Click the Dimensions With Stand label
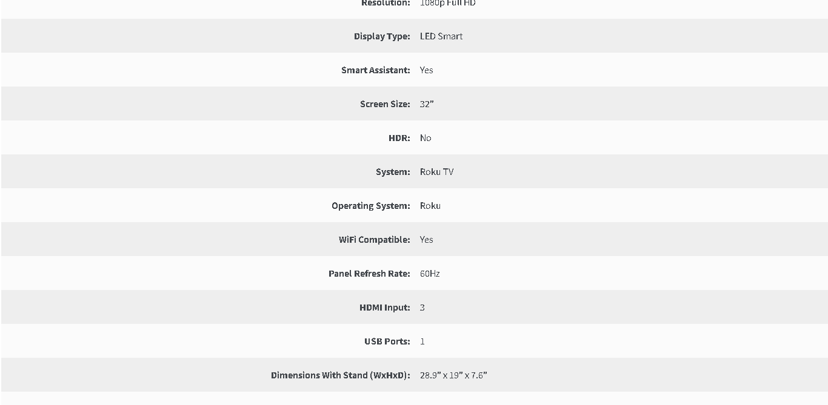Screen dimensions: 828x405 pyautogui.click(x=341, y=375)
